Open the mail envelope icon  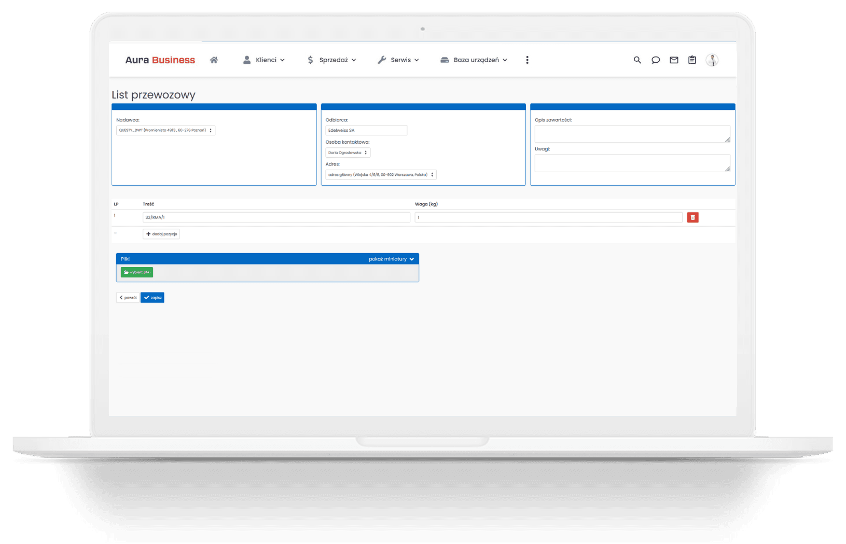click(674, 60)
